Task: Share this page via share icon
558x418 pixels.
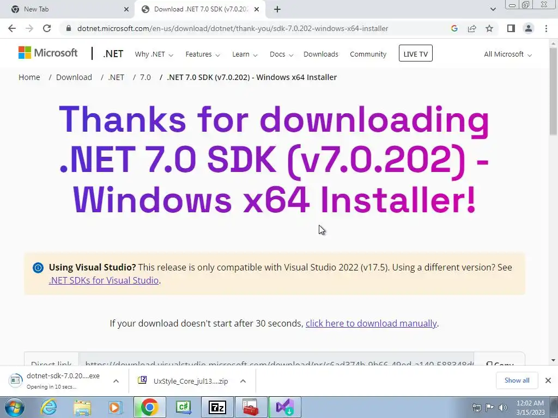Action: 472,28
